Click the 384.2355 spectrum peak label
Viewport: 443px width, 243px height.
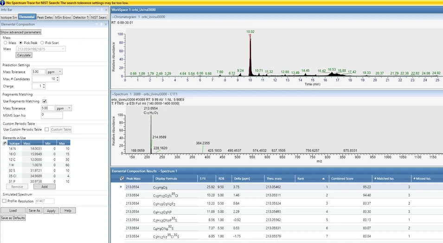pyautogui.click(x=203, y=143)
